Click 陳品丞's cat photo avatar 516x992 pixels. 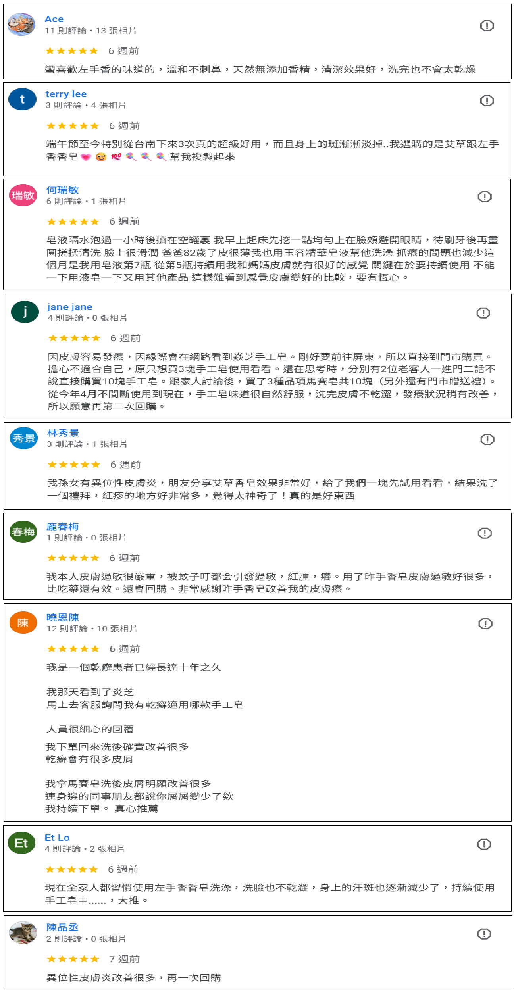tap(23, 932)
